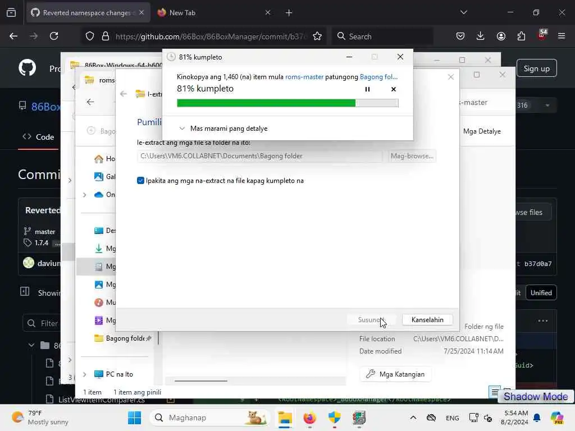Open Firefox from the taskbar
This screenshot has height=431, width=575.
click(x=309, y=418)
